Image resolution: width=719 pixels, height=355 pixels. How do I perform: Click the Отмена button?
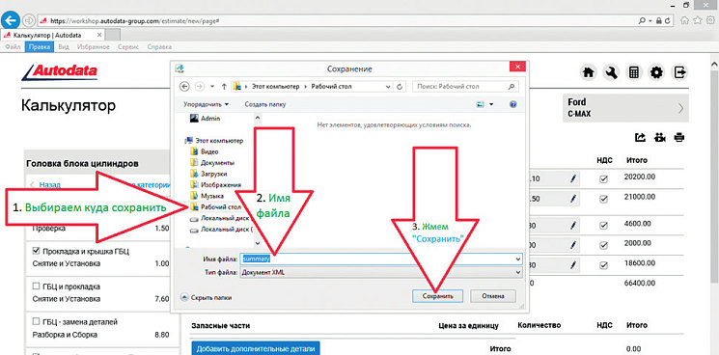493,296
